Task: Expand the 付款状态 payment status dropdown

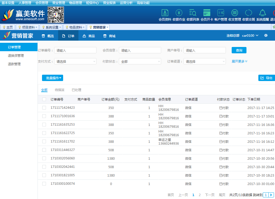Action: click(140, 61)
